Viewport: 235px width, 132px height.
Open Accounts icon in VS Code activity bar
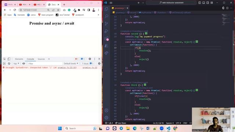[106, 110]
